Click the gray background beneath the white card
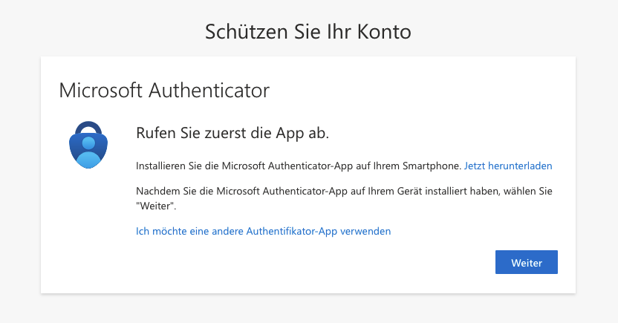618x323 pixels. 308,308
